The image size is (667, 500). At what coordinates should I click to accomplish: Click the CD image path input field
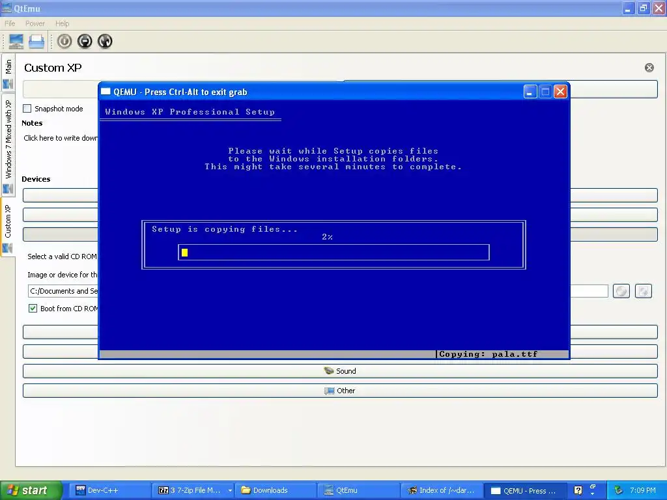coord(318,291)
